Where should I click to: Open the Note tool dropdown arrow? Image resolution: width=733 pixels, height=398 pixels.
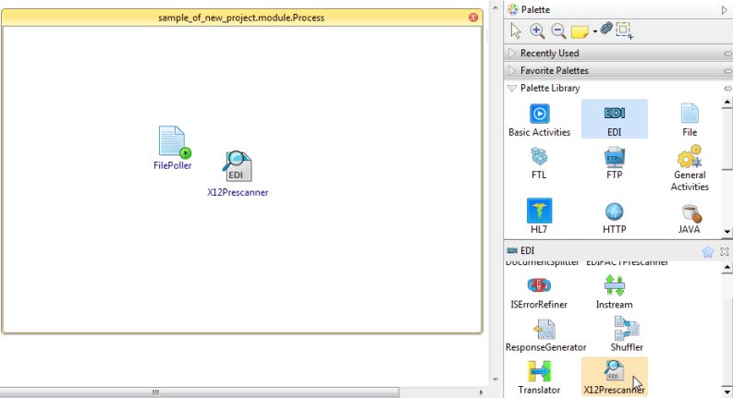tap(594, 31)
